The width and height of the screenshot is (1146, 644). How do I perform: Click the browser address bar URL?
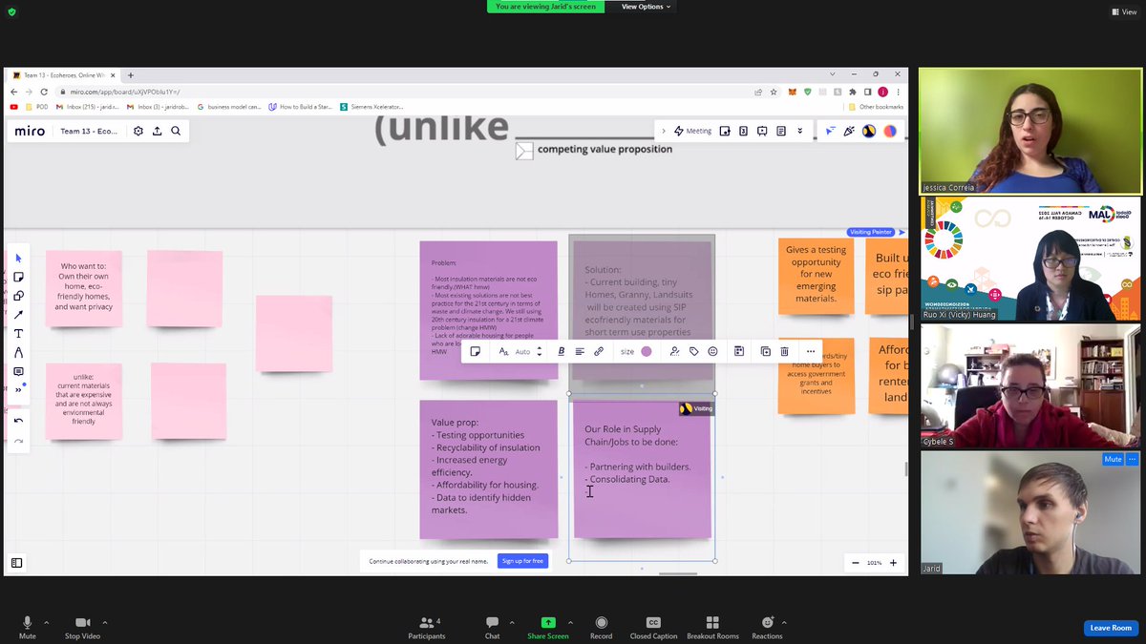coord(124,92)
